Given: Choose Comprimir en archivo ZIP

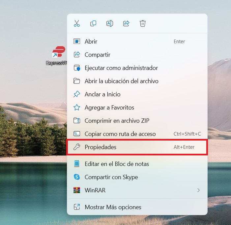Looking at the screenshot, I should (x=137, y=121).
